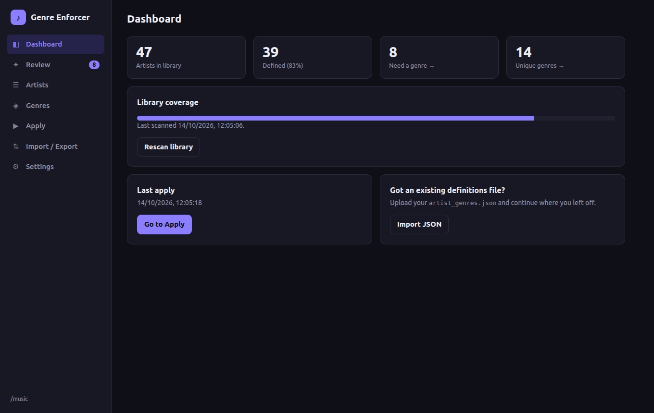Open the Need a genre card
Screen dimensions: 654x413
439,57
